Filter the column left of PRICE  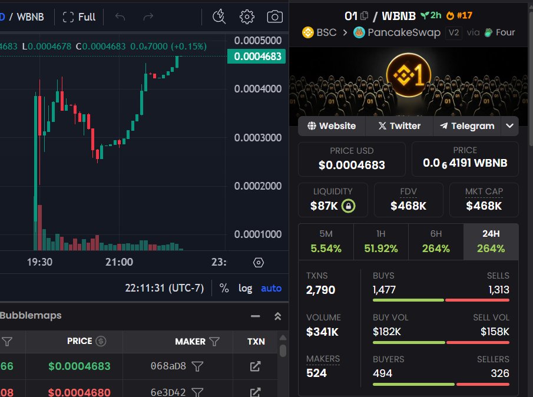click(x=7, y=341)
